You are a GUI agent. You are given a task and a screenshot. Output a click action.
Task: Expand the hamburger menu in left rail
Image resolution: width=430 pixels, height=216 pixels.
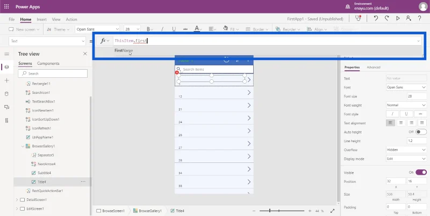tap(6, 54)
